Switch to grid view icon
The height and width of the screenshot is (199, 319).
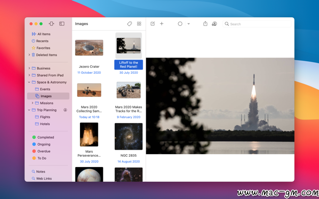pyautogui.click(x=139, y=24)
